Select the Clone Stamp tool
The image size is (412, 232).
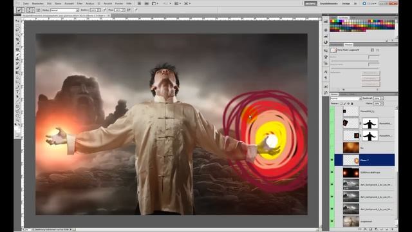pyautogui.click(x=17, y=59)
